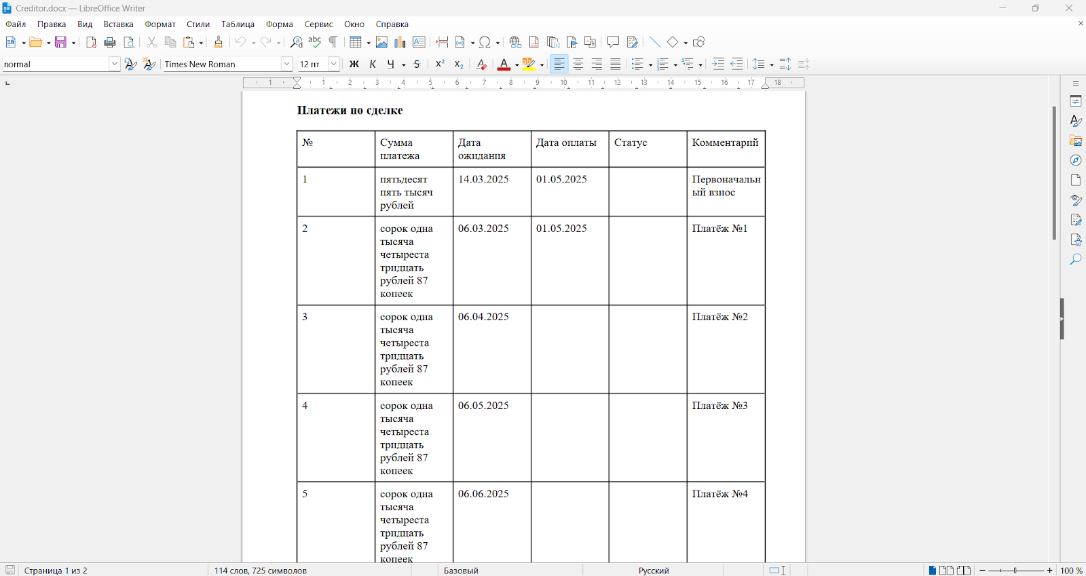Open the Таблица menu
The image size is (1086, 576).
coord(238,24)
